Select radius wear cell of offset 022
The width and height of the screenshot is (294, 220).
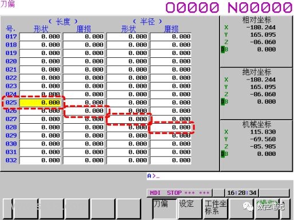[171, 78]
